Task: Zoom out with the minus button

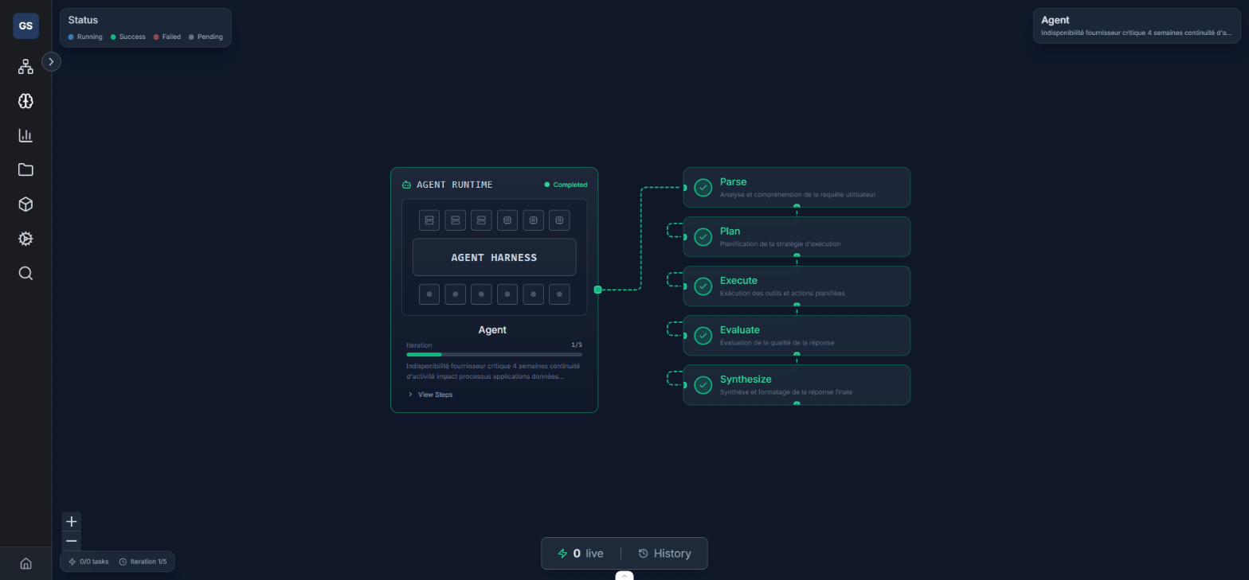Action: coord(72,541)
